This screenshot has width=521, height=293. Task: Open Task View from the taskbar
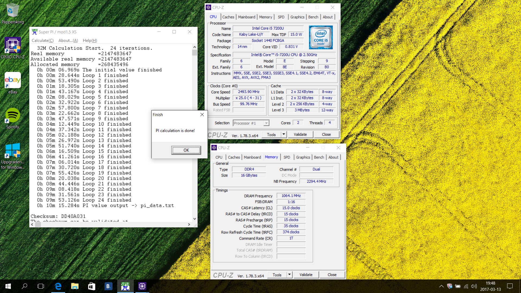[x=41, y=286]
